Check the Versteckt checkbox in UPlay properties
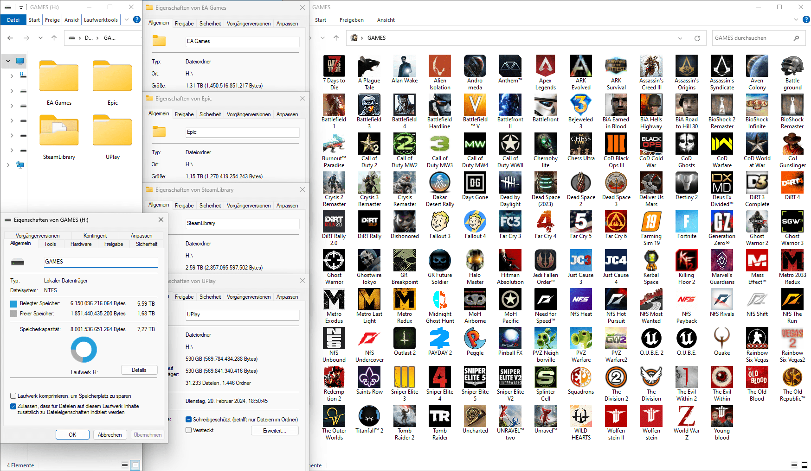This screenshot has width=811, height=471. click(189, 430)
